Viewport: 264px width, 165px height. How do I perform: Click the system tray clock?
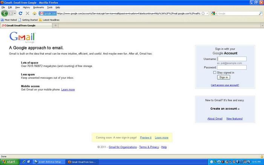coord(256,162)
